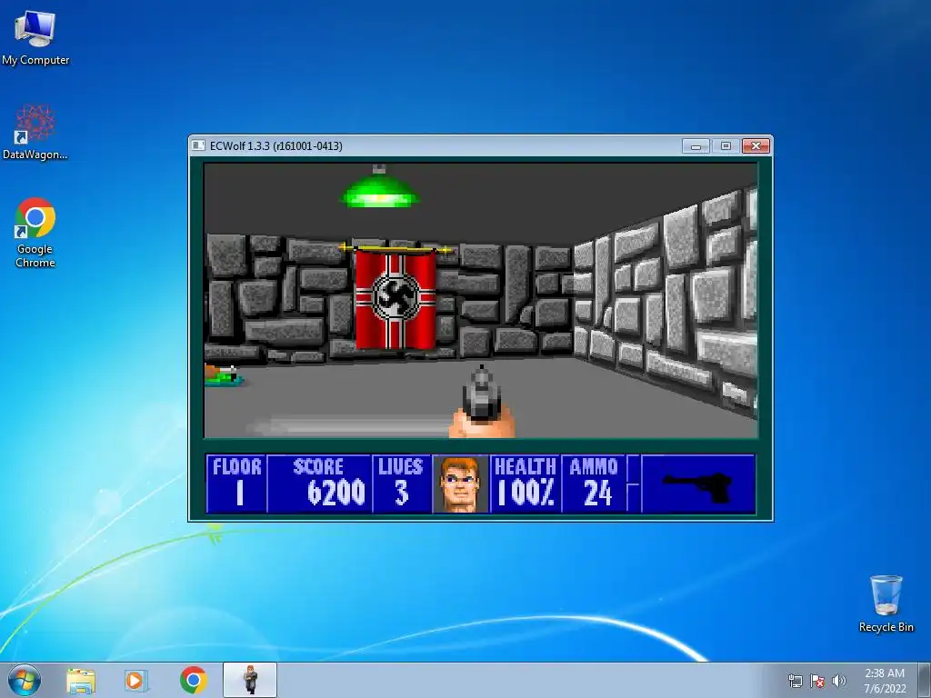Open Chrome from the taskbar

[194, 680]
